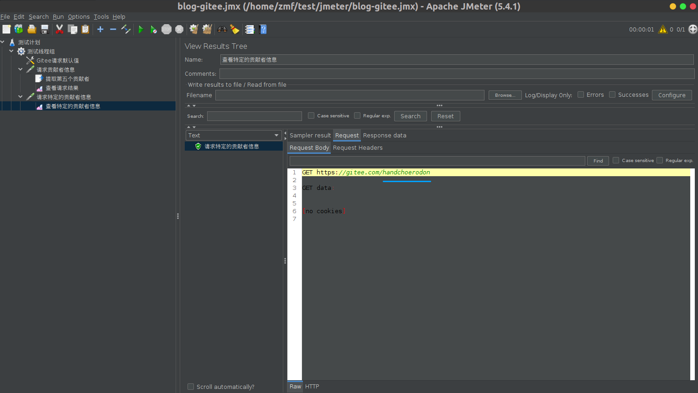Open the Templates icon in toolbar

click(x=19, y=29)
